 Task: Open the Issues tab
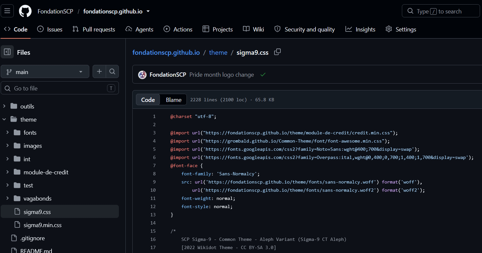[50, 29]
